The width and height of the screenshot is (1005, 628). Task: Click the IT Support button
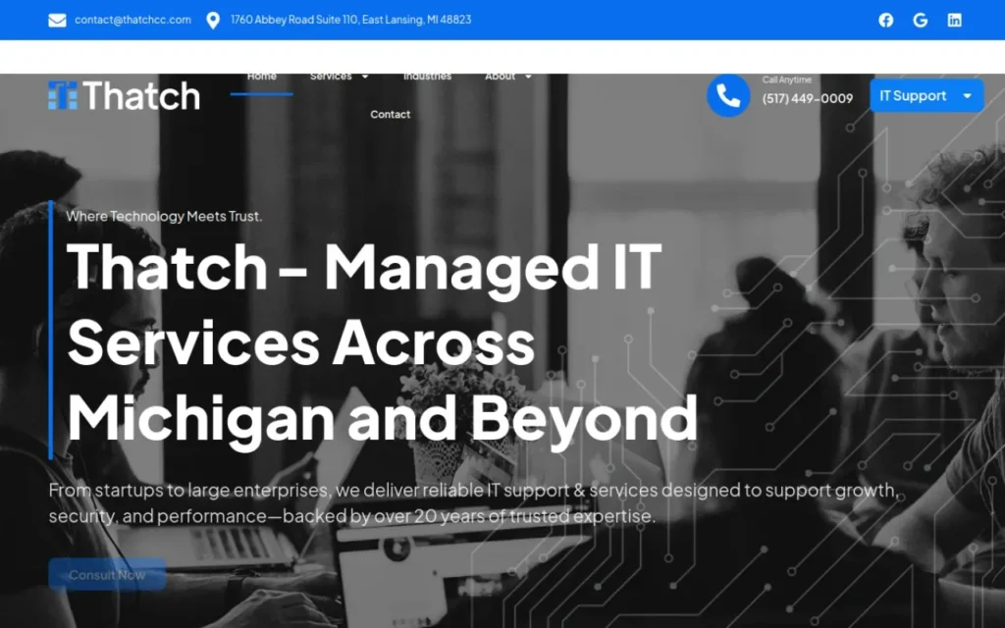(x=926, y=95)
